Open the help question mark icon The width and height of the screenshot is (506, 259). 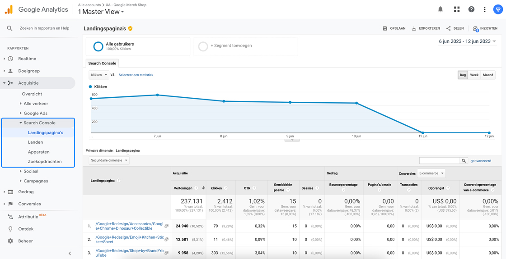(x=472, y=9)
